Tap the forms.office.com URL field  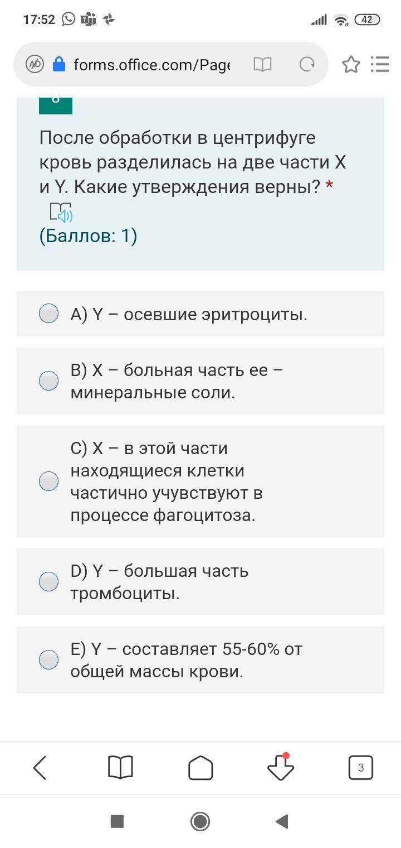click(151, 65)
